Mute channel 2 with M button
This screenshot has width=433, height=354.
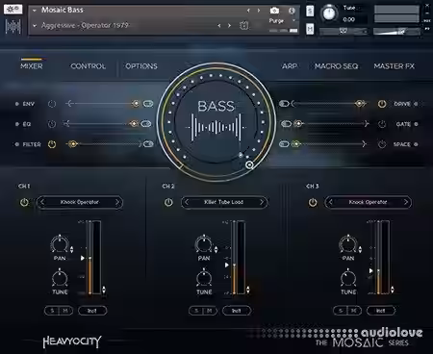click(210, 311)
